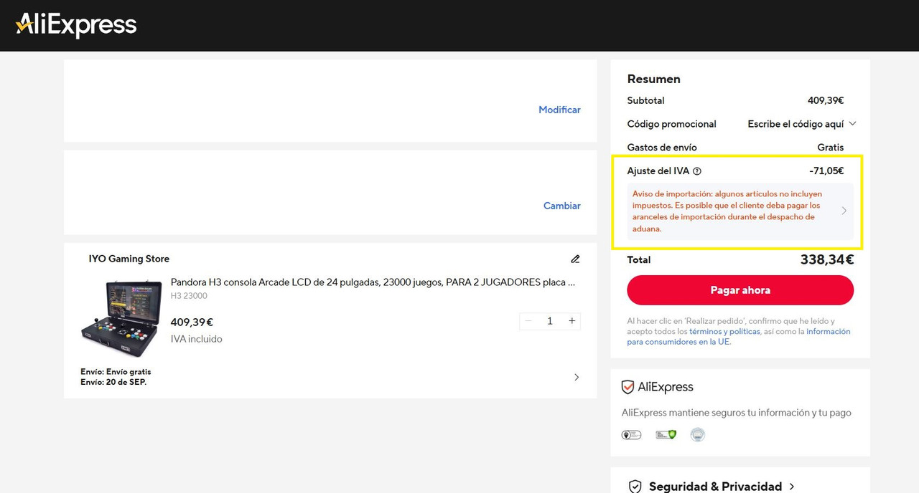Click the Envío: 20 de SEP. delivery text
This screenshot has height=493, width=919.
113,382
